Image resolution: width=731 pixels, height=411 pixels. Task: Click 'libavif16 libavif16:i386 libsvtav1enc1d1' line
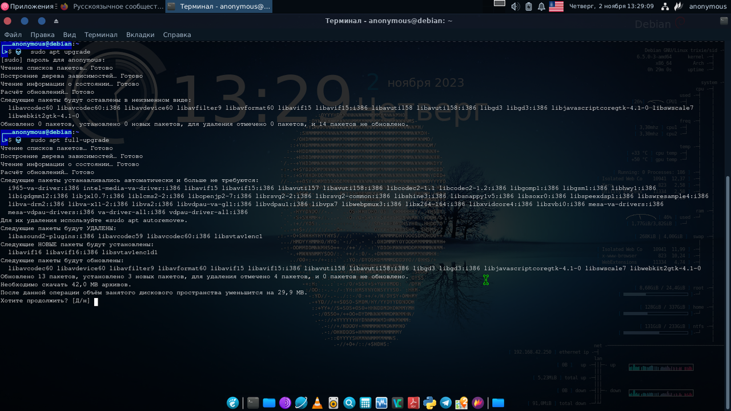coord(83,252)
